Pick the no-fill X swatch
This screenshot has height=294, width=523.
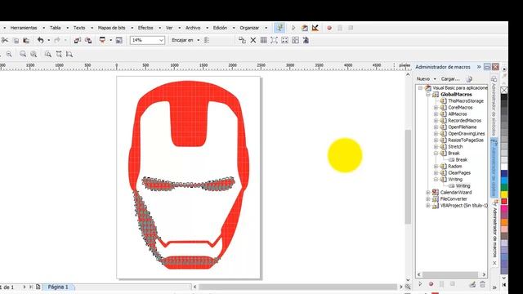point(504,91)
